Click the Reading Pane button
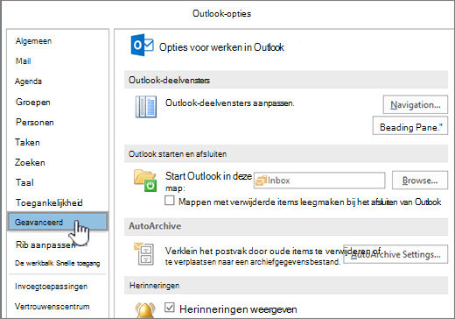455x319 pixels. [x=410, y=126]
